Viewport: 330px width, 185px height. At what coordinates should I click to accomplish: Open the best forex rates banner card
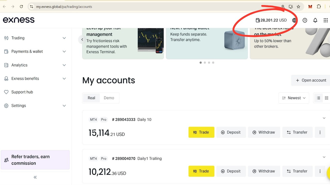[290, 43]
